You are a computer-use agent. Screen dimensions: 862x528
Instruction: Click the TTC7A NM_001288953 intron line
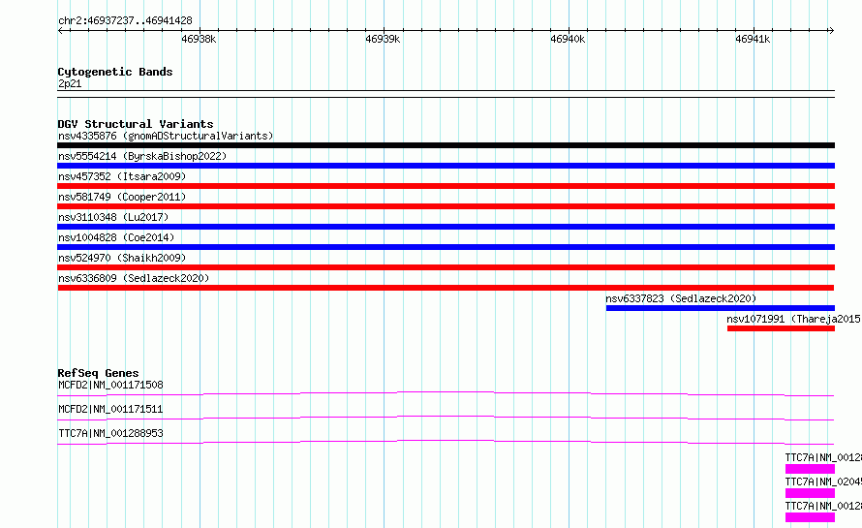(x=446, y=442)
